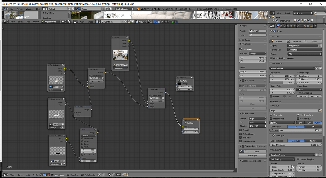Screen dimensions: 326x178
Task: Click the Blender logo in info header
Action: coord(138,9)
